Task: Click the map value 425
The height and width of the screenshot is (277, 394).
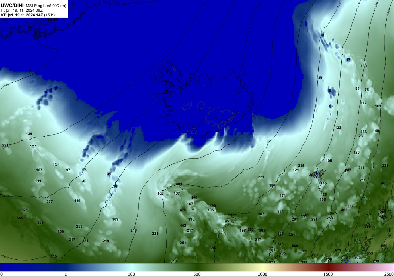Action: click(324, 195)
